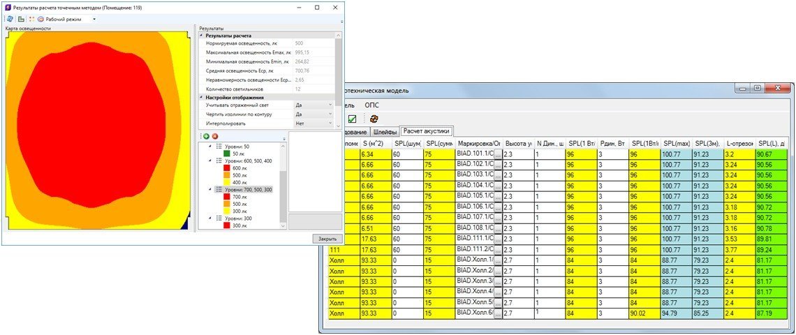Click the red delete level icon
Viewport: 796px width, 335px height.
[215, 136]
